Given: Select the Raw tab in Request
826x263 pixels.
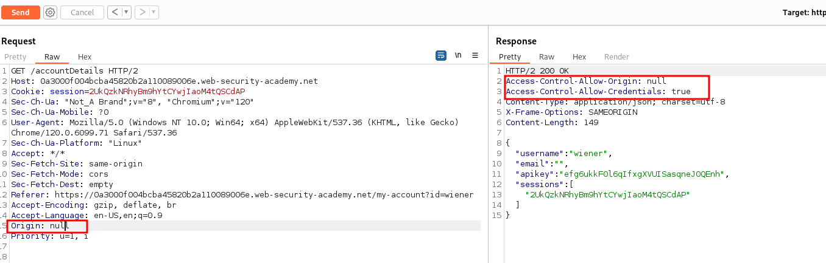Looking at the screenshot, I should (x=52, y=56).
